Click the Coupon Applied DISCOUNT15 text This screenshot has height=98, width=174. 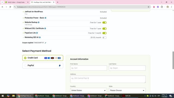point(33,43)
